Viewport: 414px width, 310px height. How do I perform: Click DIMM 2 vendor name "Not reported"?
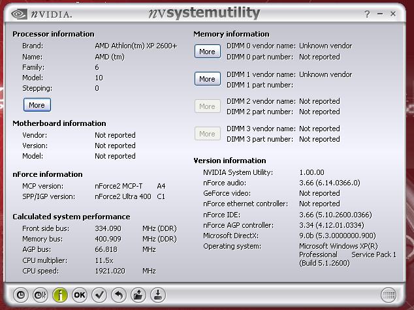click(x=319, y=101)
